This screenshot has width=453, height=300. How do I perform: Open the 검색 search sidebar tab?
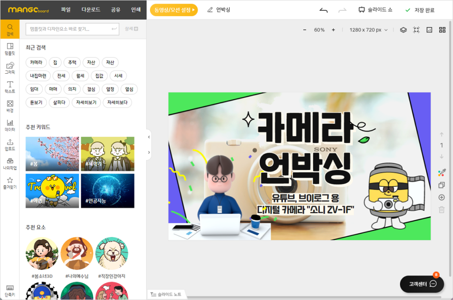pyautogui.click(x=10, y=29)
